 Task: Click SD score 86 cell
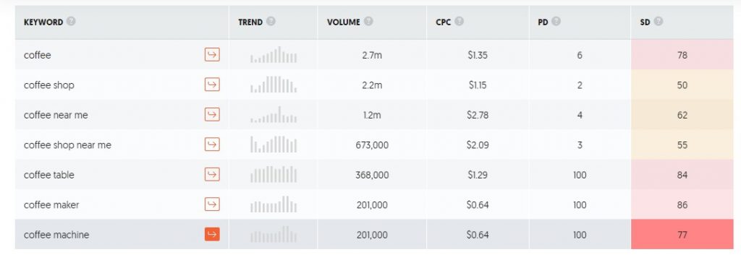coord(682,205)
